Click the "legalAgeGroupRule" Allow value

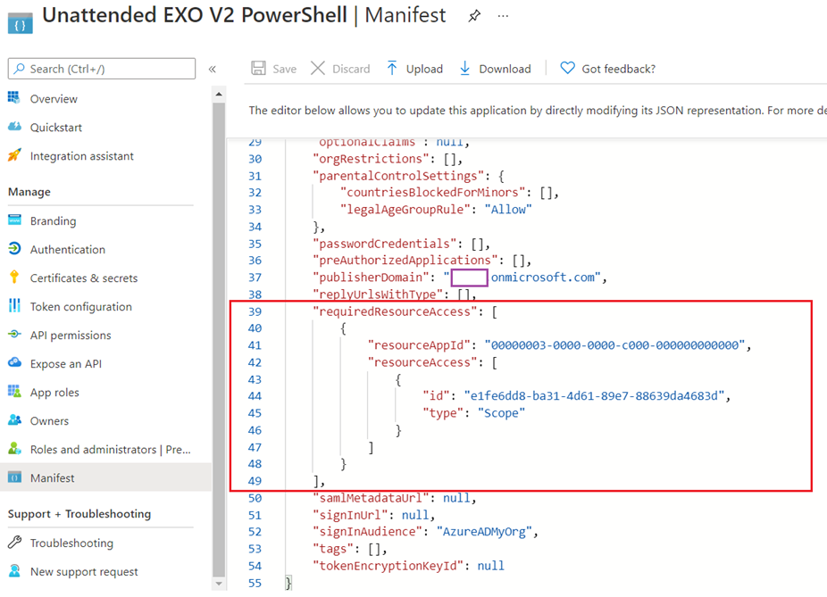coord(508,209)
